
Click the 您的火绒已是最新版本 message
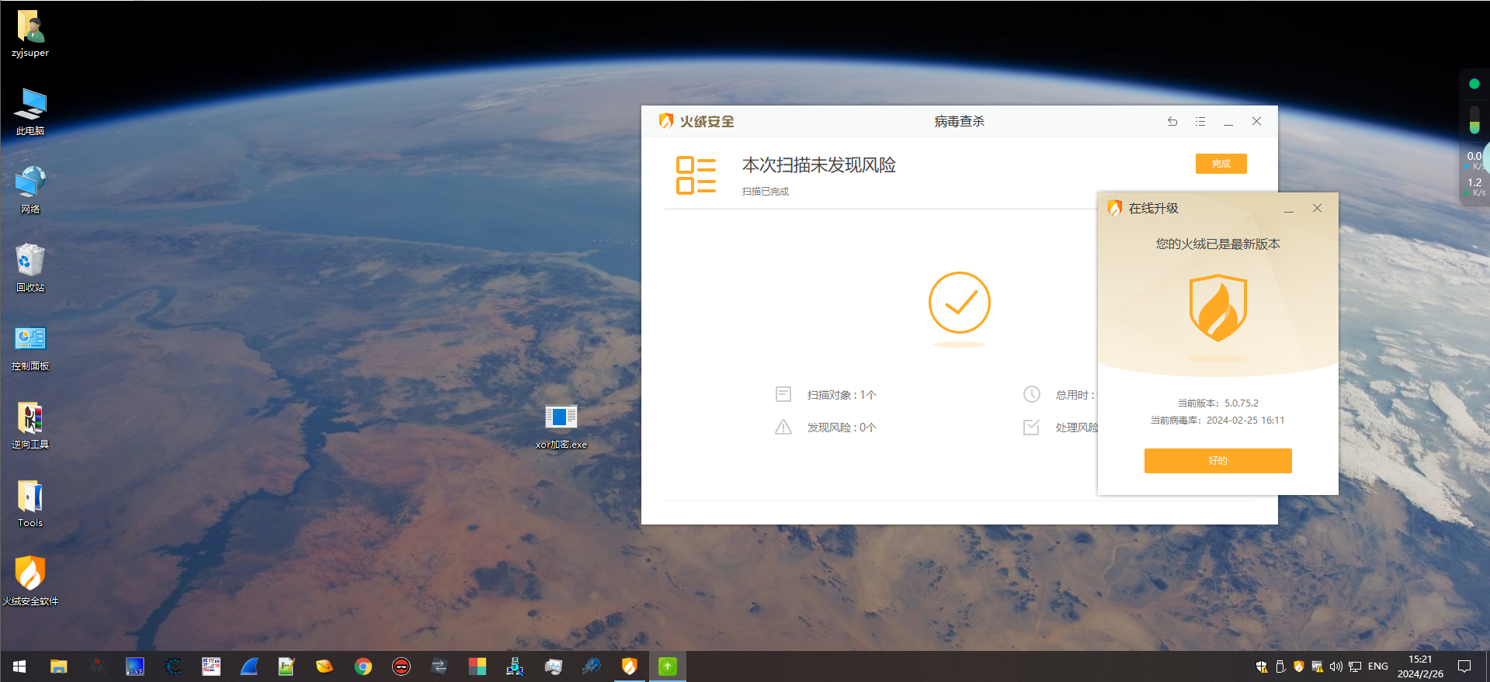1217,244
